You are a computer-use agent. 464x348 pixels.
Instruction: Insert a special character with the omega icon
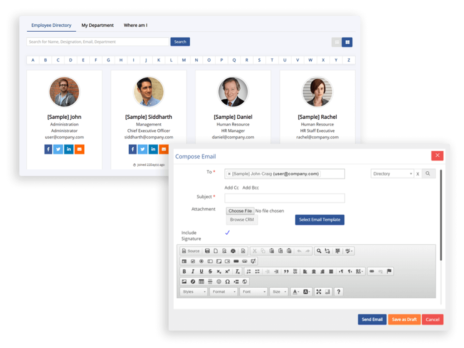(x=227, y=281)
